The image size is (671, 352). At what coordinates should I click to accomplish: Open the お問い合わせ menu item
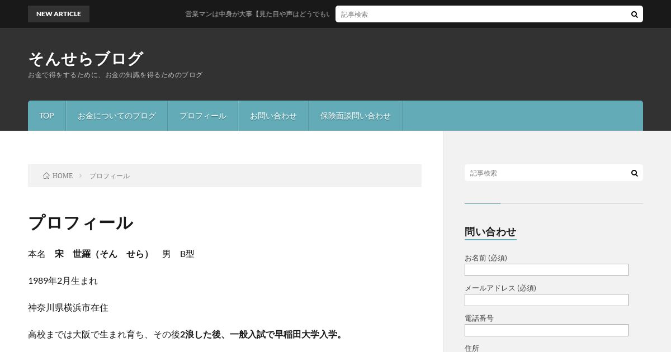tap(273, 116)
